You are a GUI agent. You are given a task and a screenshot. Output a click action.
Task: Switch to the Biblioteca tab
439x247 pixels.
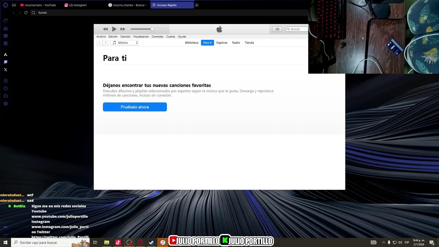click(192, 43)
